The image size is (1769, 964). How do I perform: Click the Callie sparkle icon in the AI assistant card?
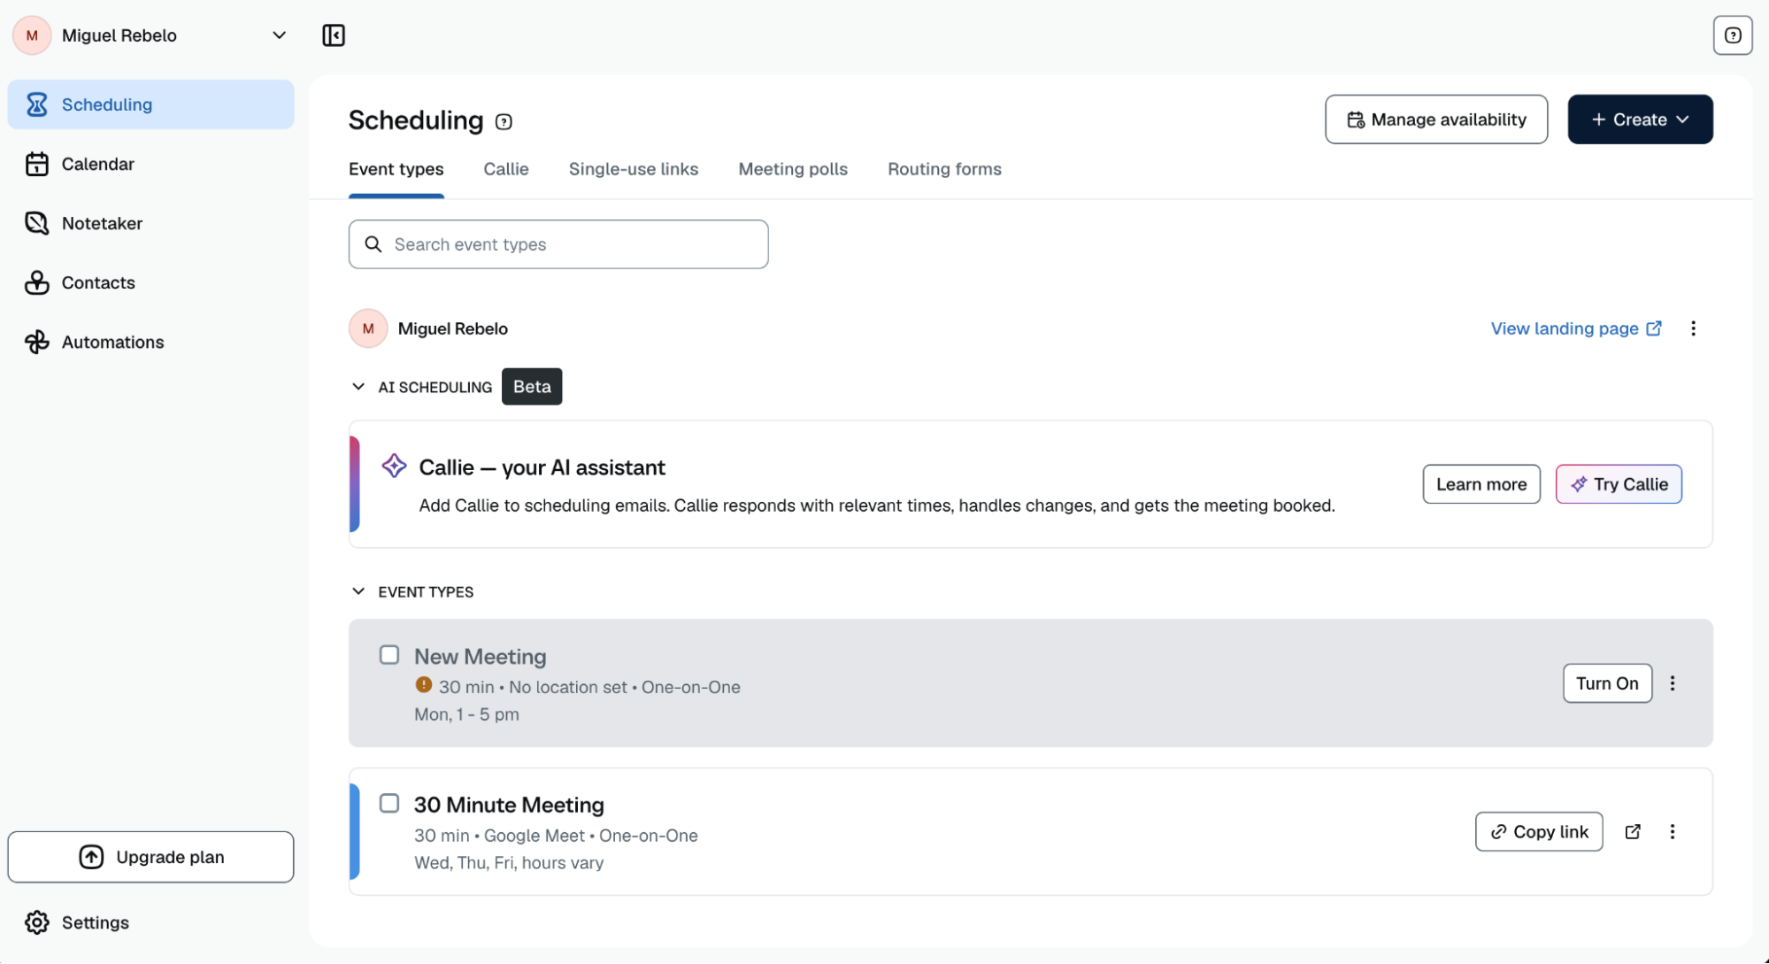(x=394, y=466)
